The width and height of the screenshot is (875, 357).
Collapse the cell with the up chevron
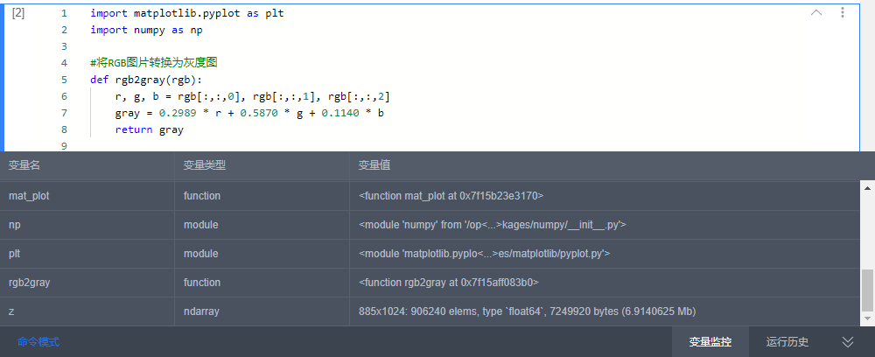point(815,13)
